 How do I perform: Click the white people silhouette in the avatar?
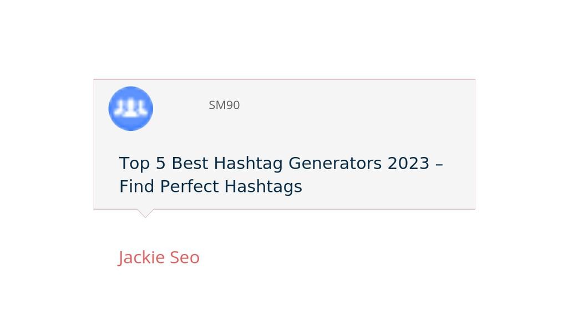point(130,108)
